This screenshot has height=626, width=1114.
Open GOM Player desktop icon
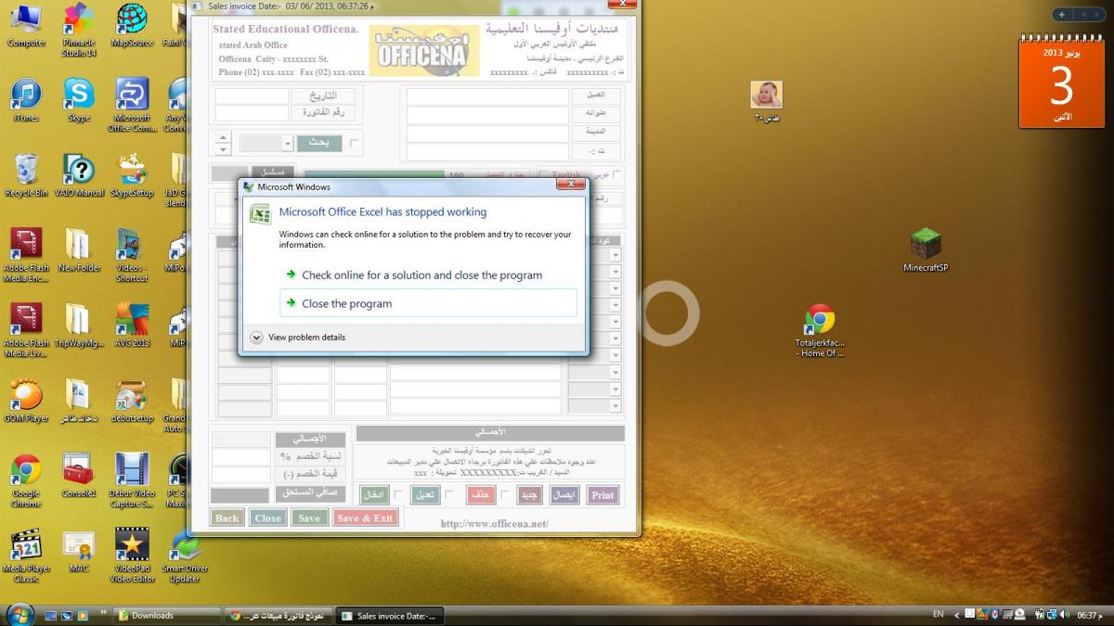(x=26, y=401)
